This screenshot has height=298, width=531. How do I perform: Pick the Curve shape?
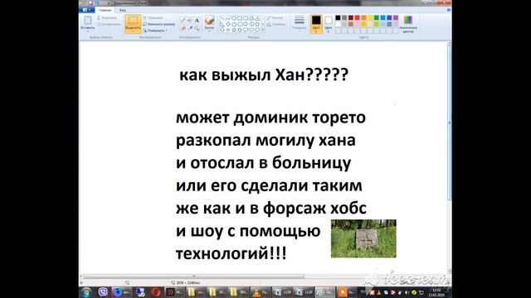(x=228, y=18)
